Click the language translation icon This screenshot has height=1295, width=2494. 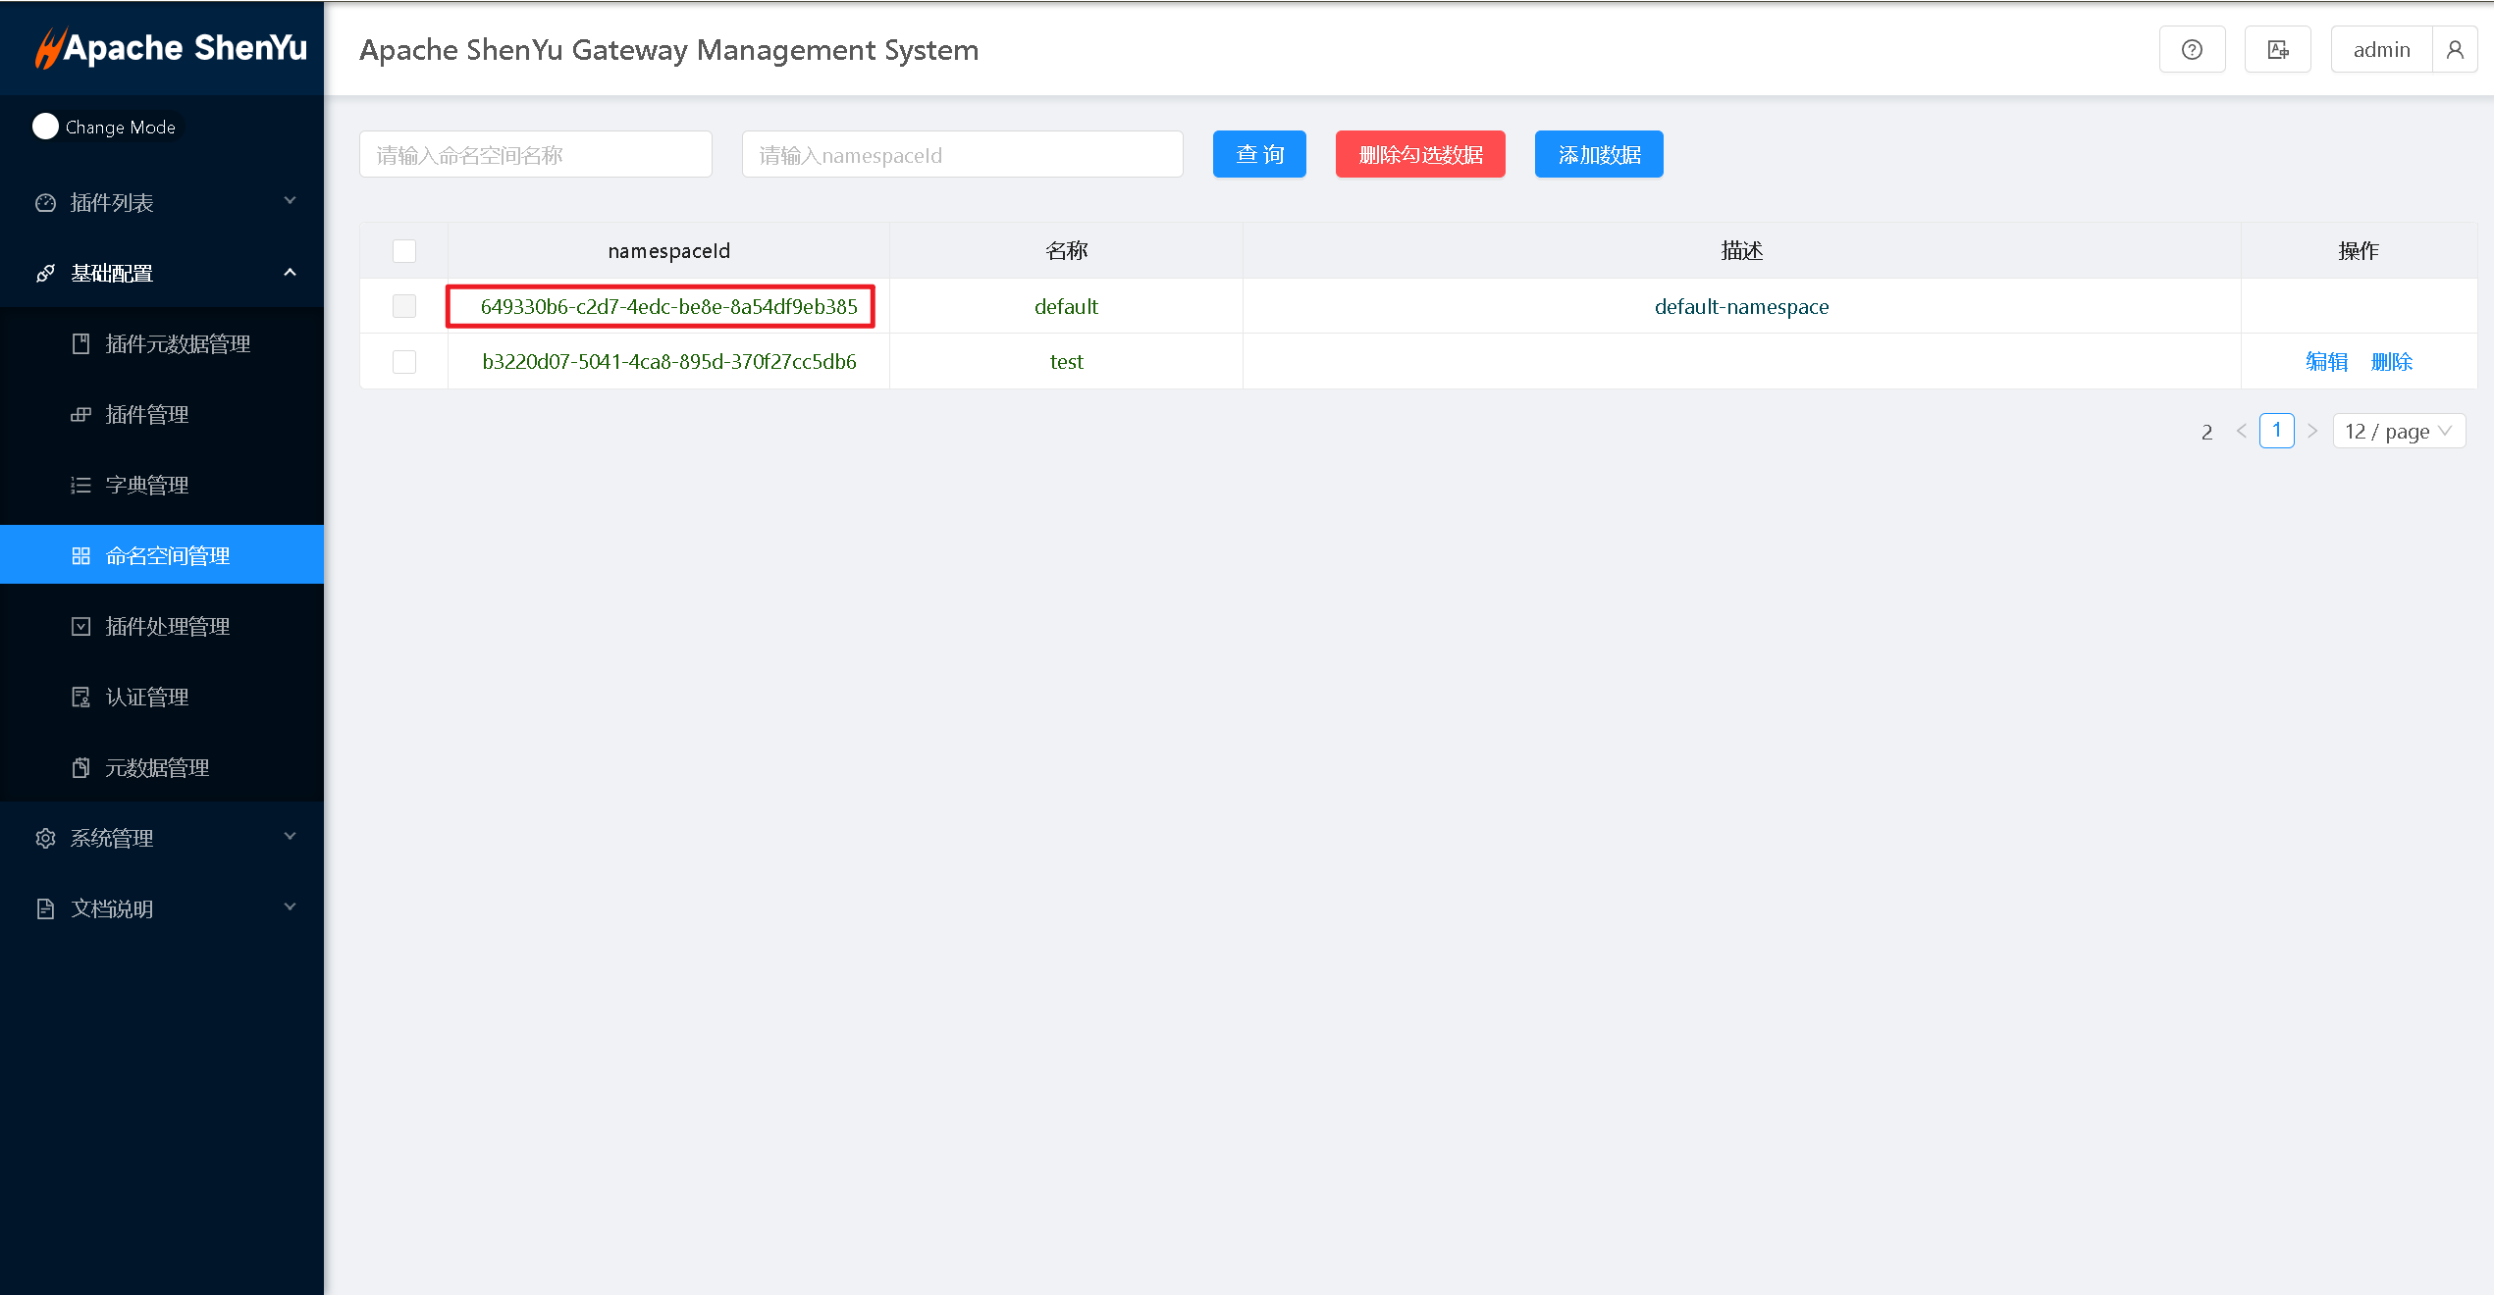pyautogui.click(x=2277, y=50)
